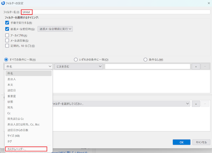Select the いずれかの条件に一致 radio button
The width and height of the screenshot is (212, 153).
coord(76,60)
